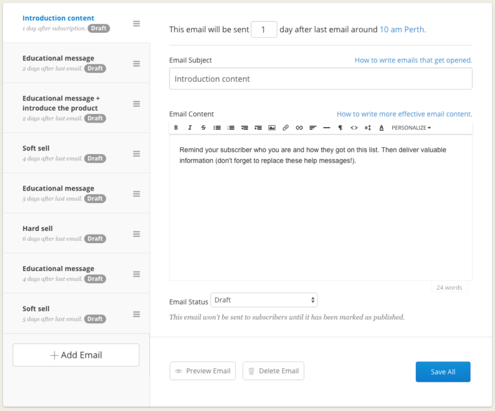
Task: Edit the day delay number field
Action: coord(264,29)
